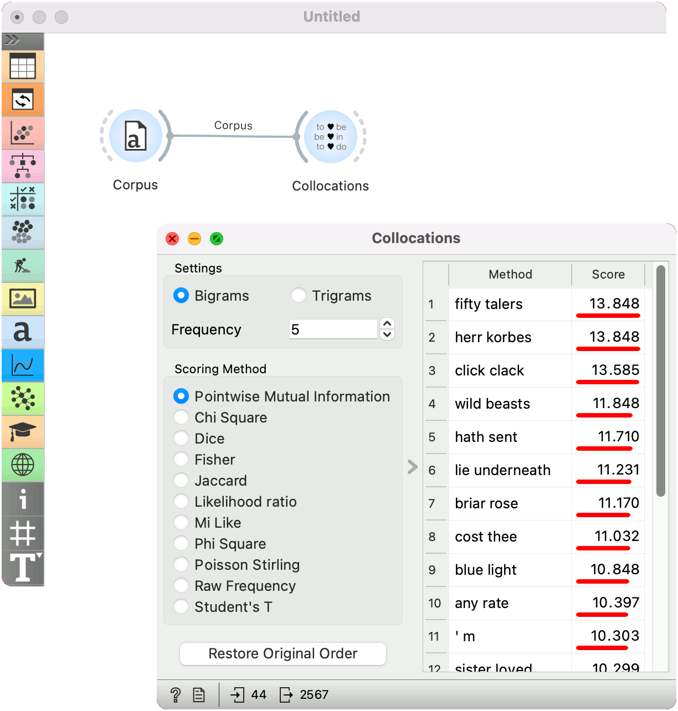Screen dimensions: 678x711
Task: Close the Collocations window with red button
Action: tap(172, 239)
